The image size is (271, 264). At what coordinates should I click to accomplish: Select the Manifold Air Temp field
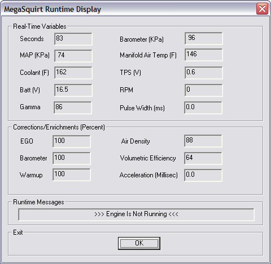204,55
